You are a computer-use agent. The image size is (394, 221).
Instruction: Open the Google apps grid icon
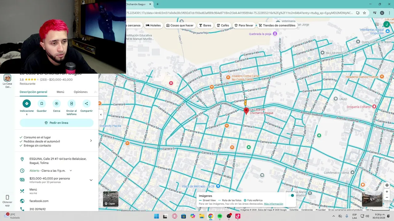tap(377, 24)
